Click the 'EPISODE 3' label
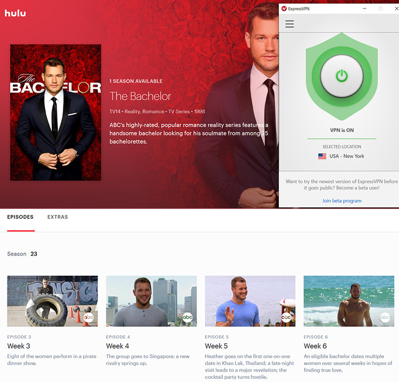This screenshot has width=399, height=382. 19,337
